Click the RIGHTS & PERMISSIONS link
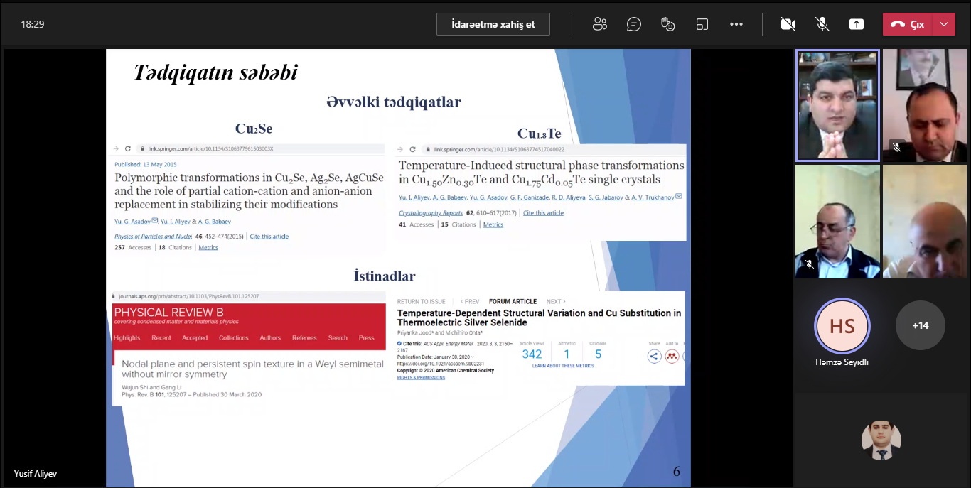 pyautogui.click(x=422, y=378)
